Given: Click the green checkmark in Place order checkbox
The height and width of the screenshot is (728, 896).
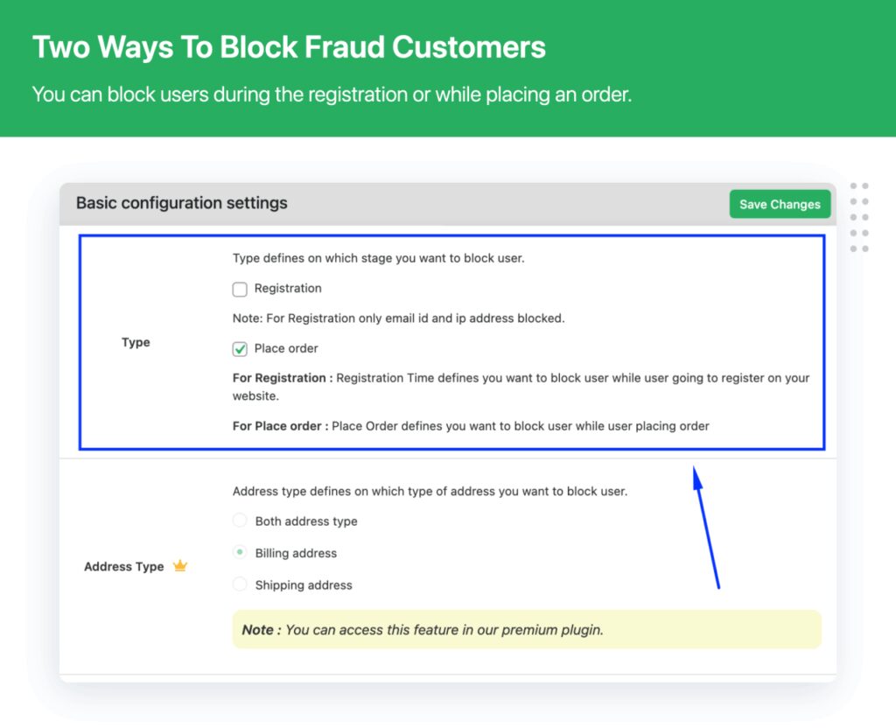Looking at the screenshot, I should pos(240,347).
